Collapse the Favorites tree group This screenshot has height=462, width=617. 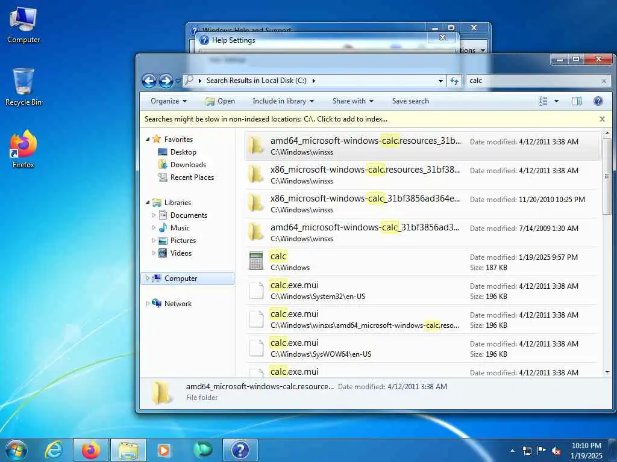[148, 139]
